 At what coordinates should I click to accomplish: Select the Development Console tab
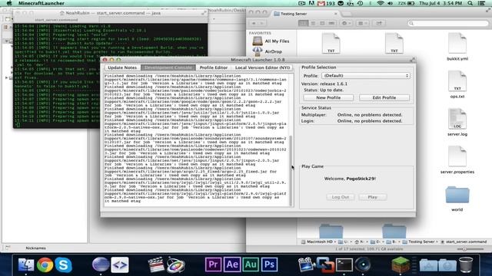point(168,67)
